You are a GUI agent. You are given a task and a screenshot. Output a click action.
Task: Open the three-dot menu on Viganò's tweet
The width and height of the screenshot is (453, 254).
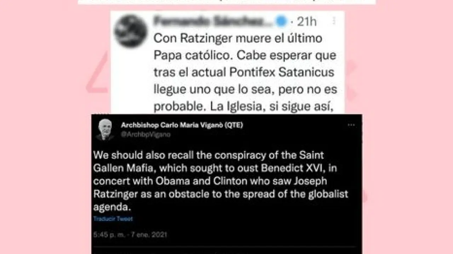point(351,125)
